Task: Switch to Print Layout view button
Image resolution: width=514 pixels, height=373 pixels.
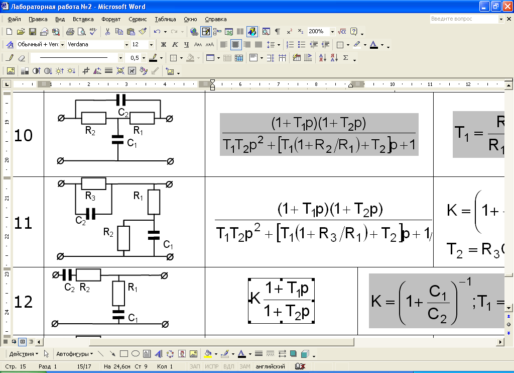Action: [23, 342]
